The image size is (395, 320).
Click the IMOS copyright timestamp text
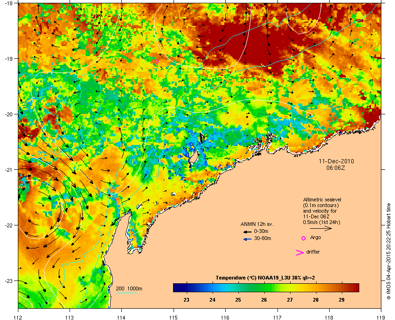389,252
